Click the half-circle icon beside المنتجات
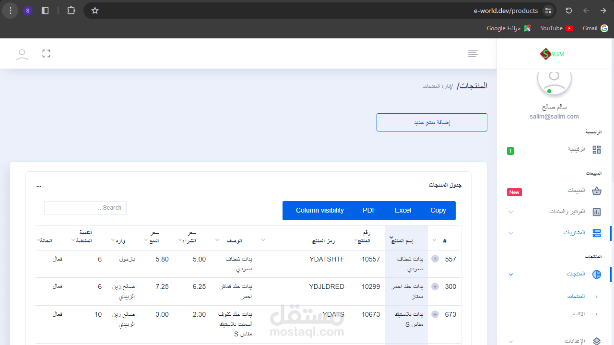This screenshot has height=345, width=614. [x=597, y=274]
